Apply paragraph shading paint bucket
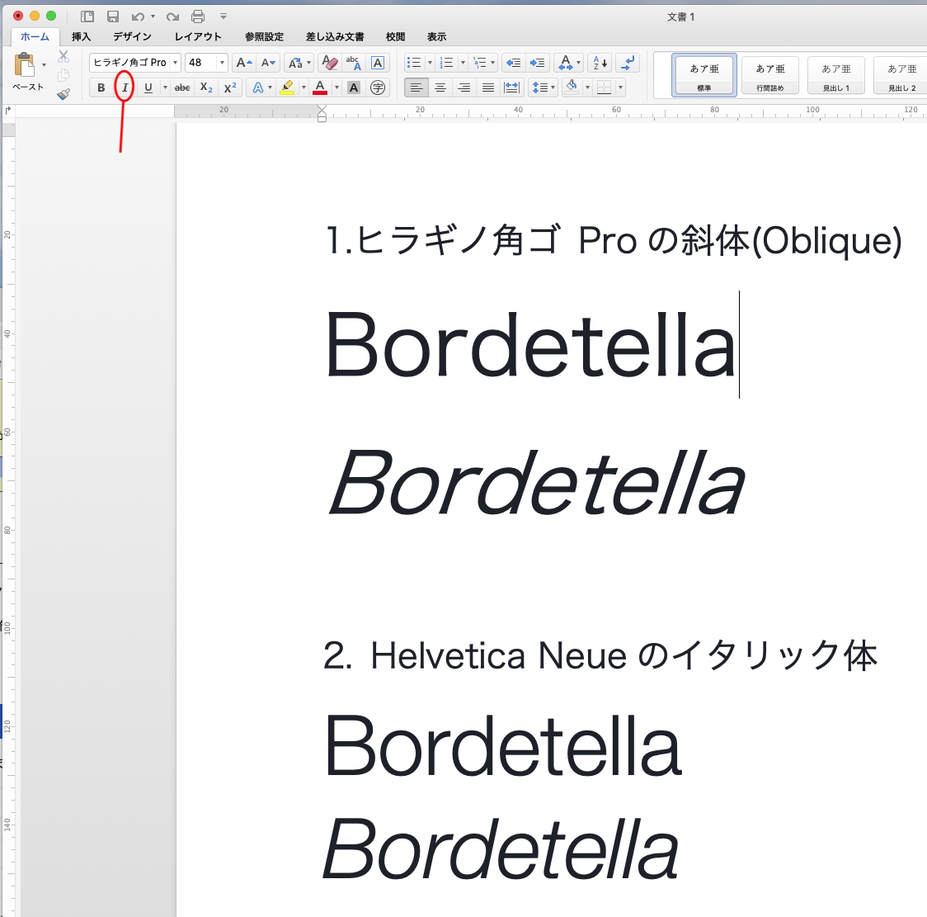The image size is (927, 917). pyautogui.click(x=572, y=87)
